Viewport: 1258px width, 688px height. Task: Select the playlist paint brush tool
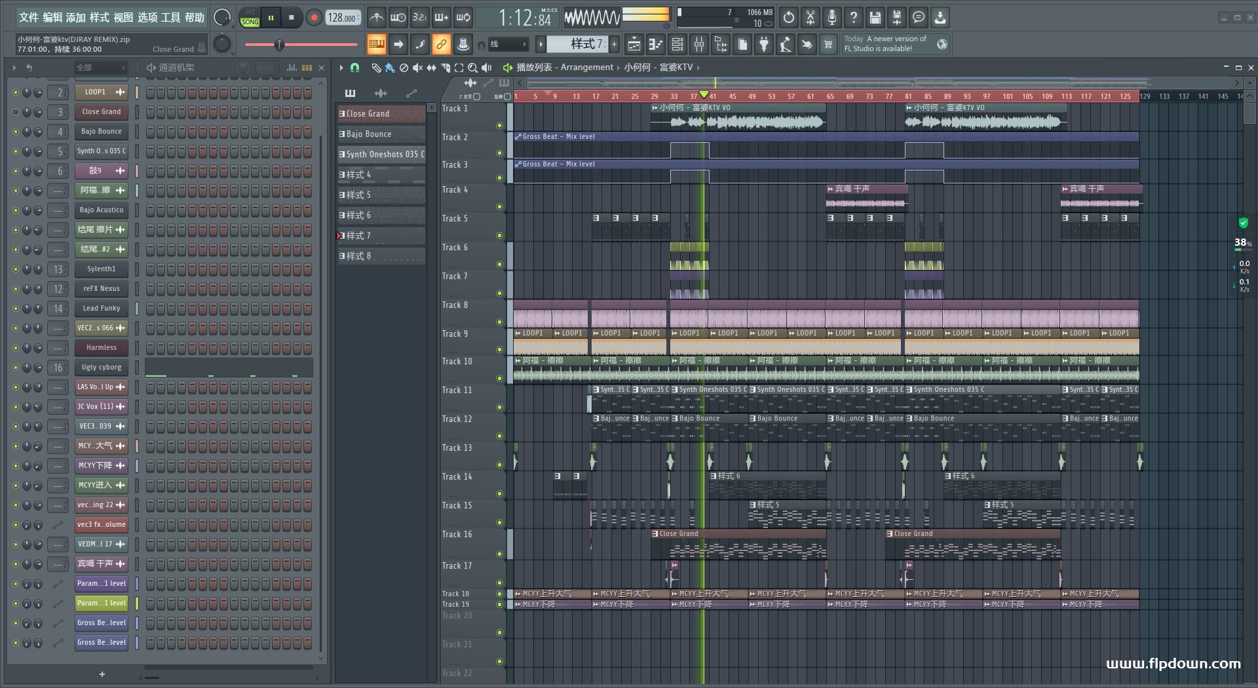[390, 67]
